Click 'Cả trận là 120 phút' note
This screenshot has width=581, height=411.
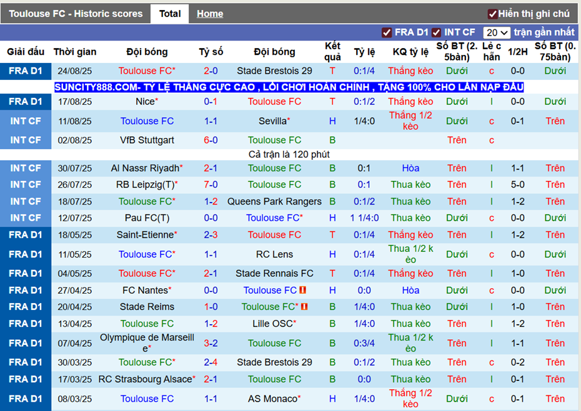pos(289,155)
